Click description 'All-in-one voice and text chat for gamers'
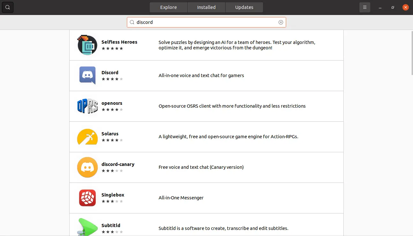 [201, 75]
